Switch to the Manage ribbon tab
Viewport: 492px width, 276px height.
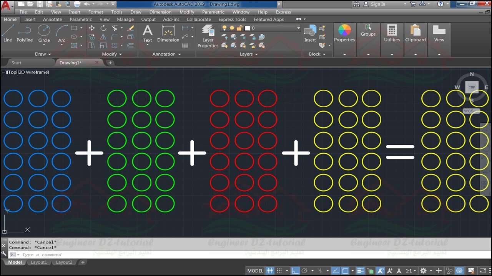pyautogui.click(x=125, y=19)
